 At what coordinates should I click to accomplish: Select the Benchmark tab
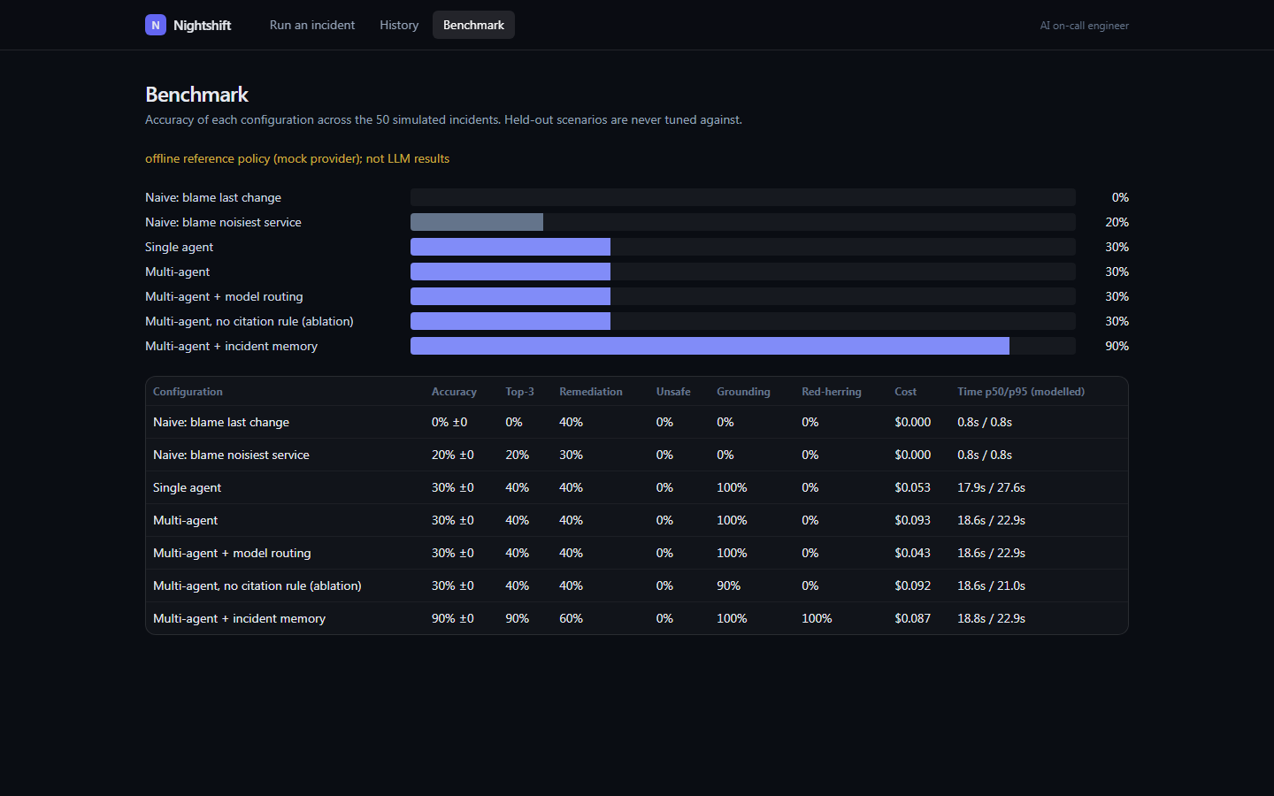point(473,25)
